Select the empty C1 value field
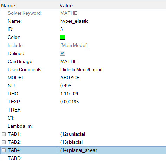The height and width of the screenshot is (161, 166). [x=112, y=118]
